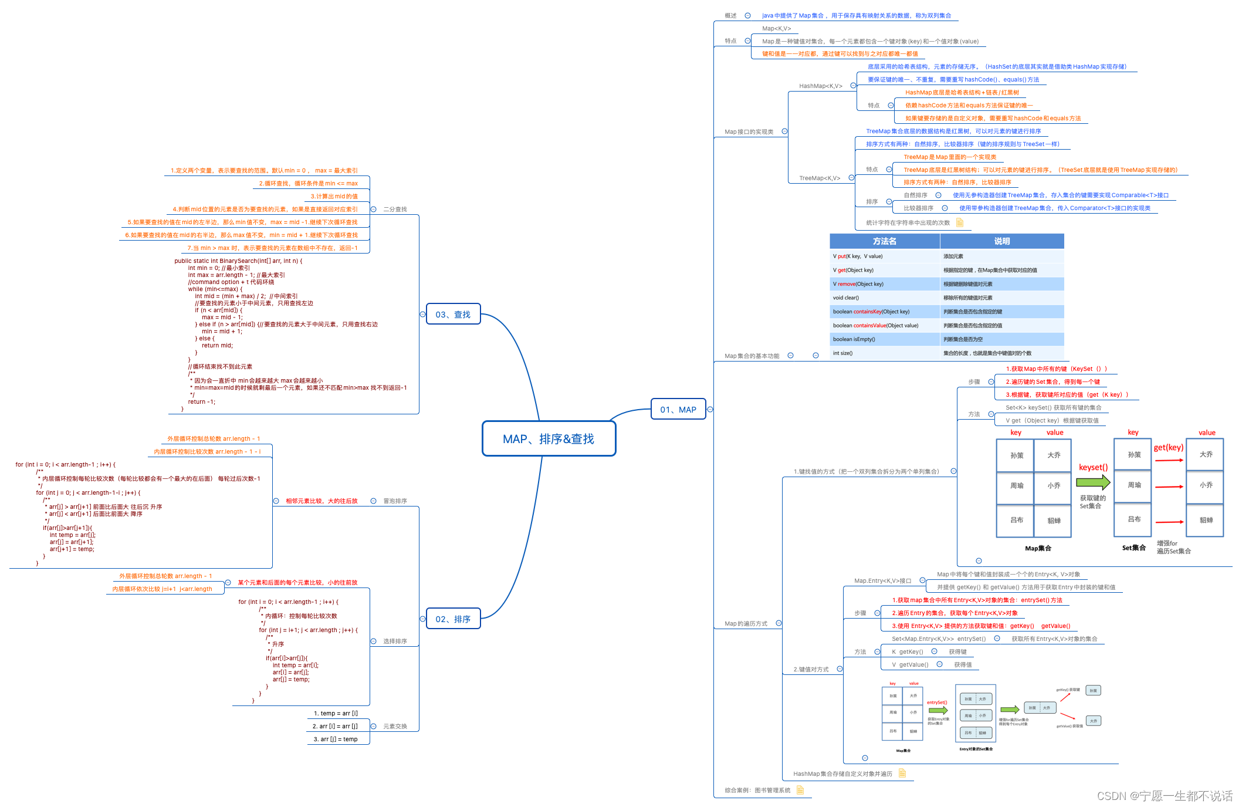Image resolution: width=1242 pixels, height=807 pixels.
Task: Click the entrySet() diagram image
Action: coord(991,716)
